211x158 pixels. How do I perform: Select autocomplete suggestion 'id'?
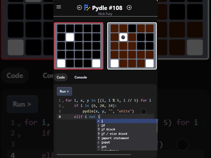[127, 125]
